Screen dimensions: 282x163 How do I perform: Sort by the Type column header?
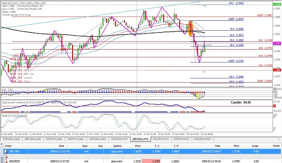point(85,146)
